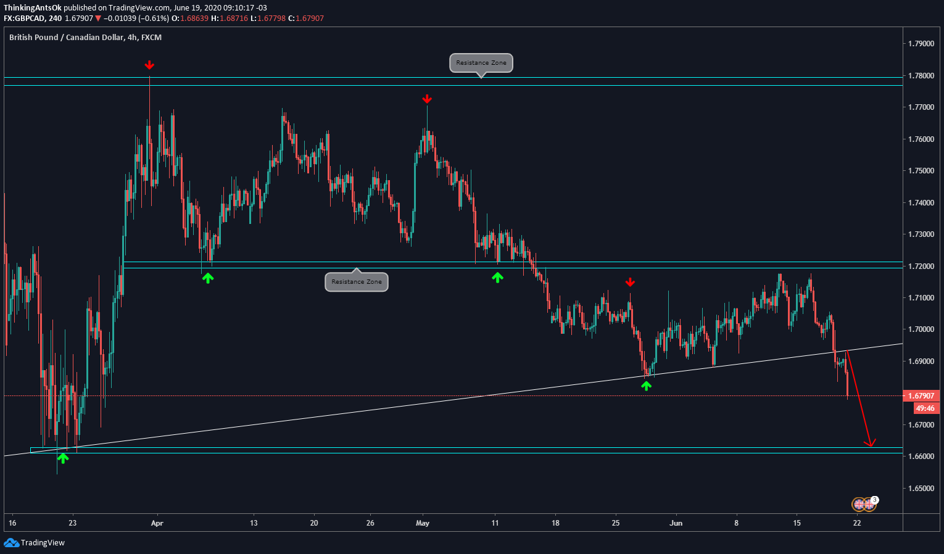Click the 1.67000 price axis label
The image size is (944, 554).
921,425
